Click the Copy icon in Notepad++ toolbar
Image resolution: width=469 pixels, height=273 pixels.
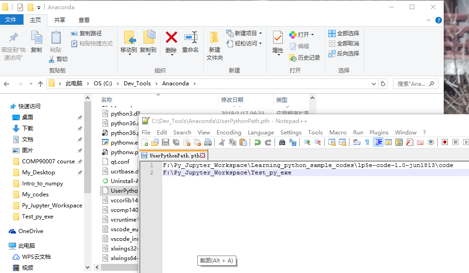click(232, 142)
